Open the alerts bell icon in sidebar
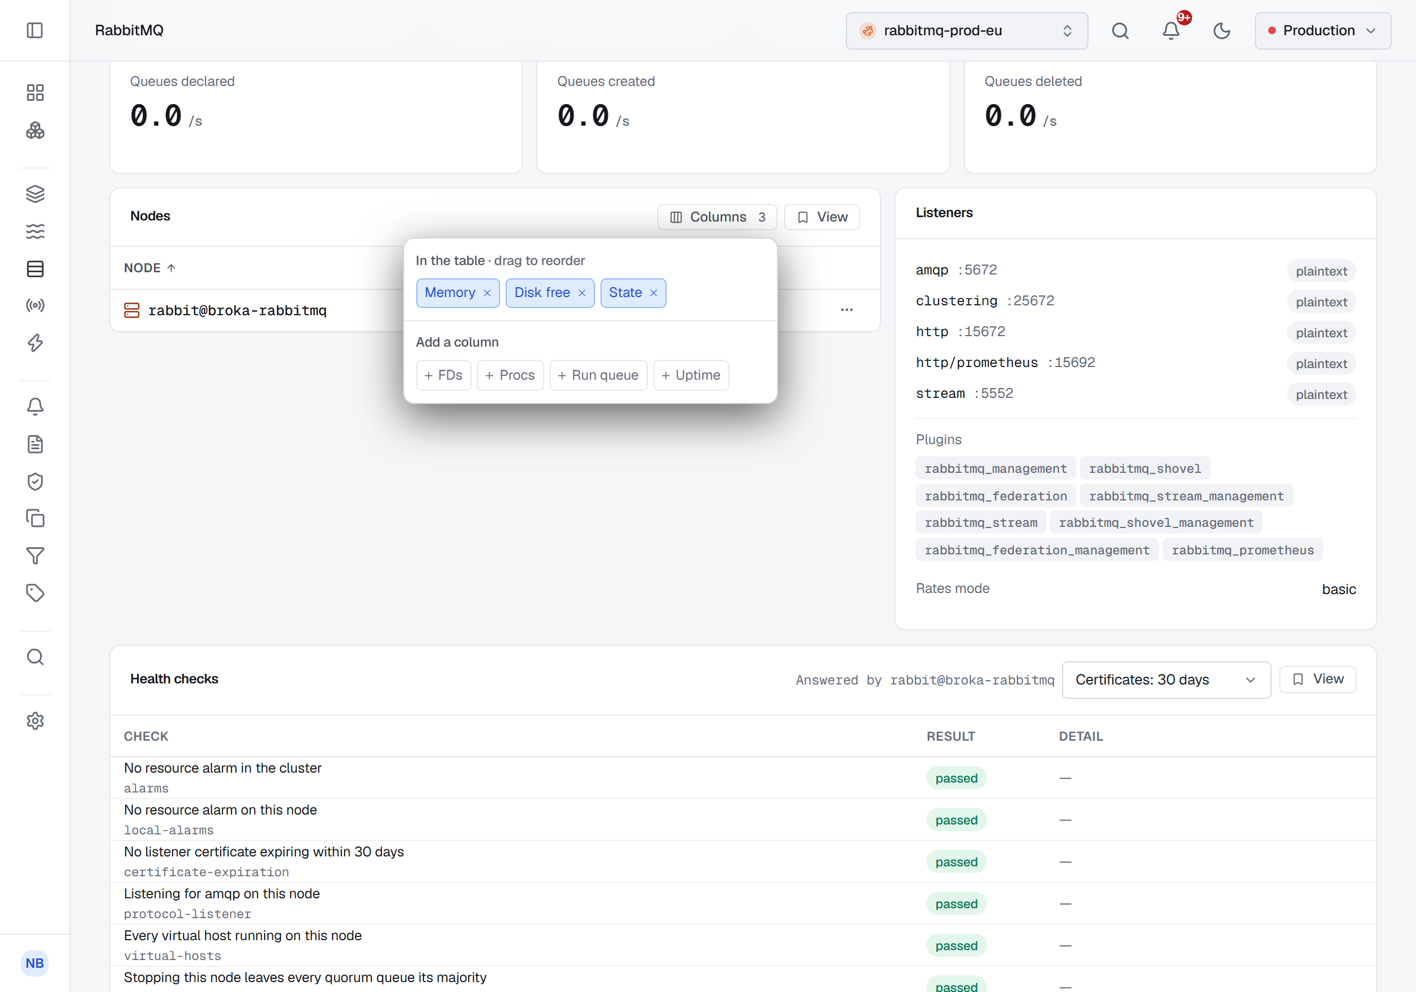Screen dimensions: 1416x992 pyautogui.click(x=35, y=406)
